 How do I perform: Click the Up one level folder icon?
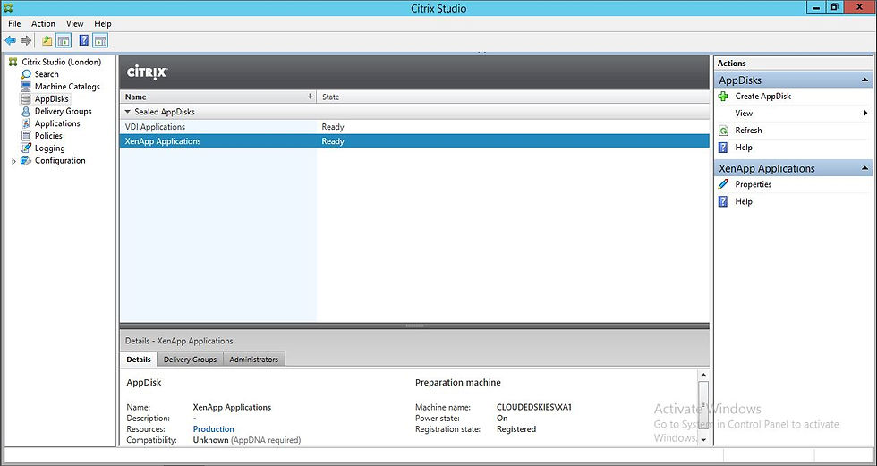(x=47, y=40)
